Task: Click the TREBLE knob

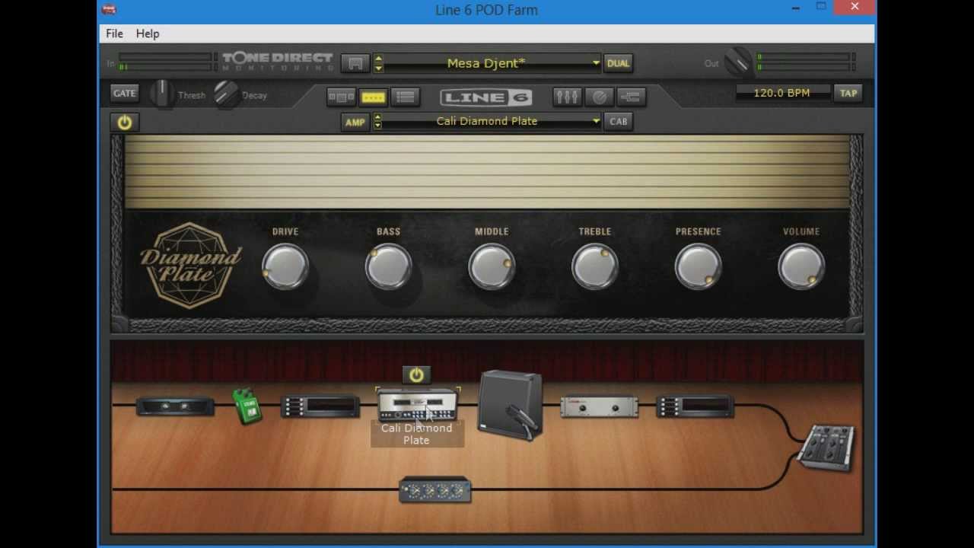Action: (x=595, y=266)
